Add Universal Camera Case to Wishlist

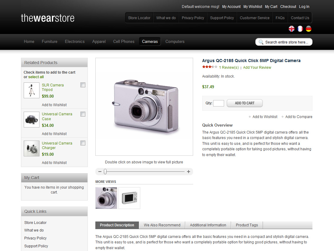point(54,134)
